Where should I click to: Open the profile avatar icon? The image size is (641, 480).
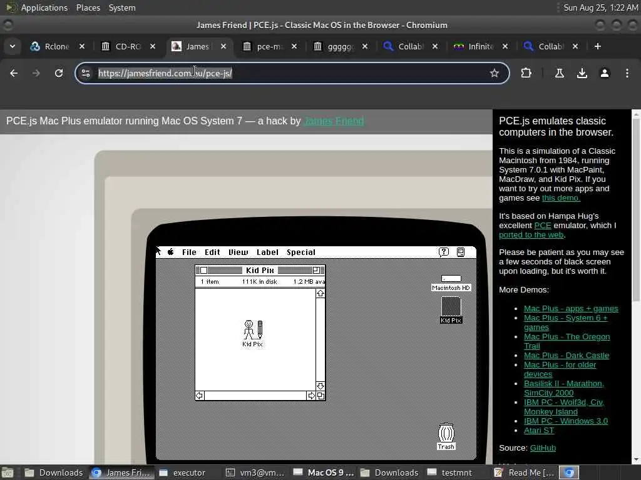tap(605, 73)
